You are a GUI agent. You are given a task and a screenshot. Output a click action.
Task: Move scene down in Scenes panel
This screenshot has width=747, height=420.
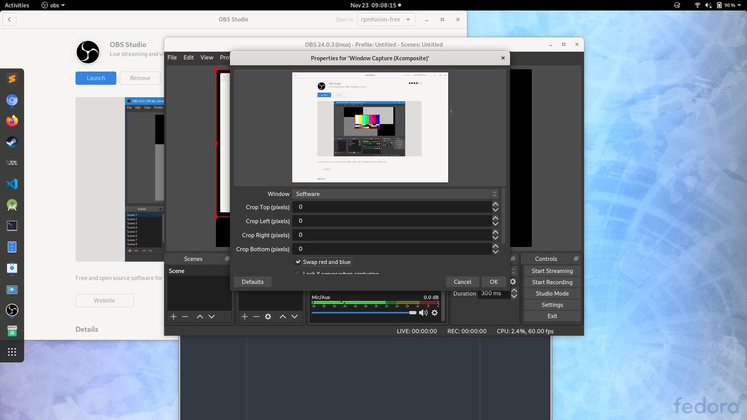pyautogui.click(x=212, y=317)
